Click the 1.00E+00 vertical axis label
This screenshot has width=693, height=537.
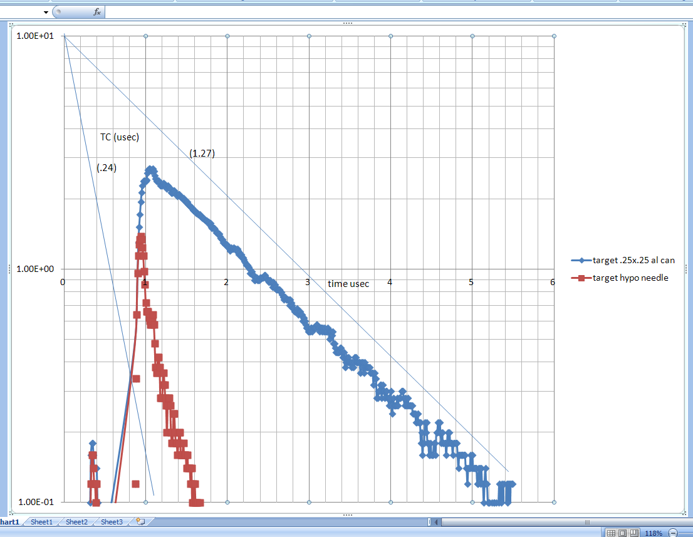click(35, 269)
